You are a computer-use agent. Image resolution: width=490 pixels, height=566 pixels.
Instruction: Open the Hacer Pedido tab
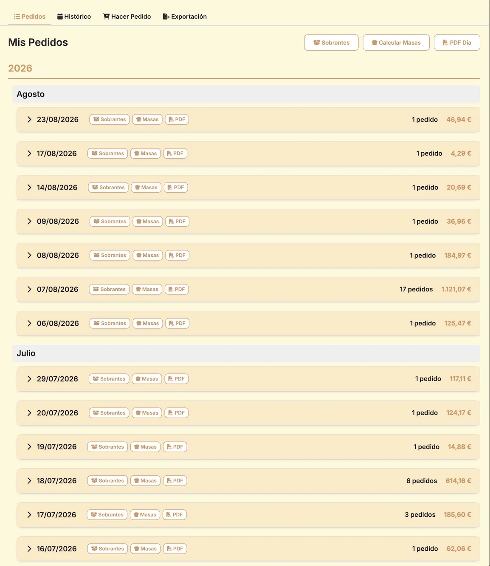[x=127, y=17]
